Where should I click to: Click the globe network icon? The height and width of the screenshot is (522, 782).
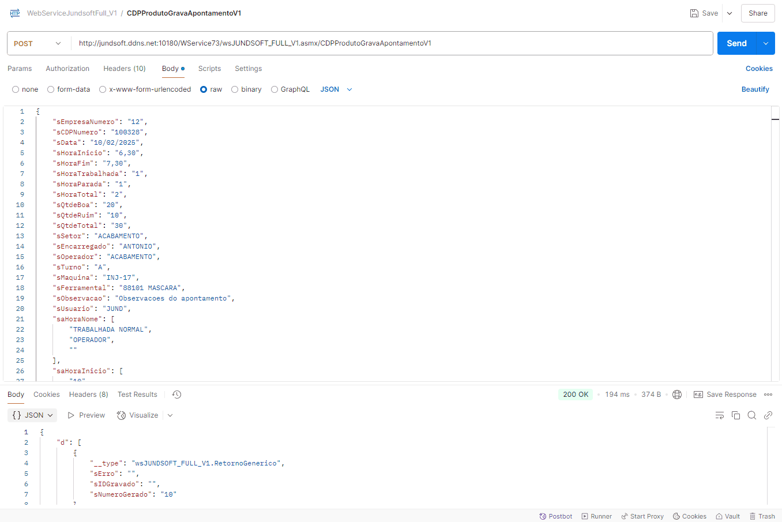click(677, 395)
